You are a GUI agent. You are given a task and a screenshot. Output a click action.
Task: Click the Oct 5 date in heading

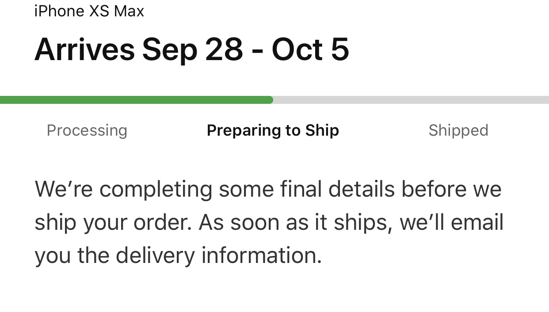click(311, 49)
